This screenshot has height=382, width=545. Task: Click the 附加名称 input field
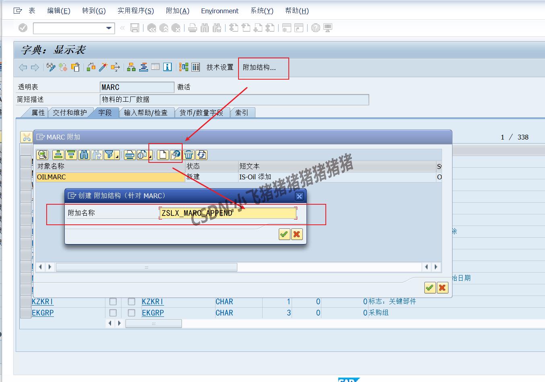coord(226,213)
